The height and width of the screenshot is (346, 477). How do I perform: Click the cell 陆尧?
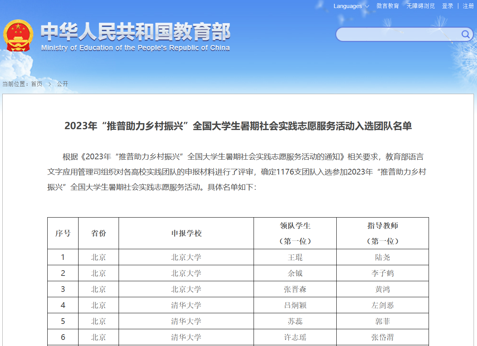[x=383, y=257]
